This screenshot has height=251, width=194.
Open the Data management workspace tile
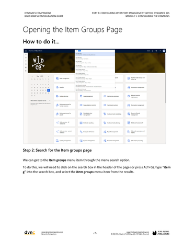coord(88,96)
